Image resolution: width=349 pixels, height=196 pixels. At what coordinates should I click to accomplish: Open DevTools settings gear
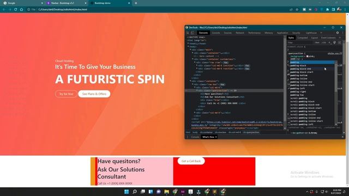[338, 33]
